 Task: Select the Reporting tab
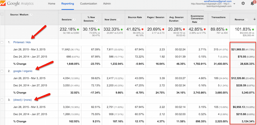pos(67,4)
